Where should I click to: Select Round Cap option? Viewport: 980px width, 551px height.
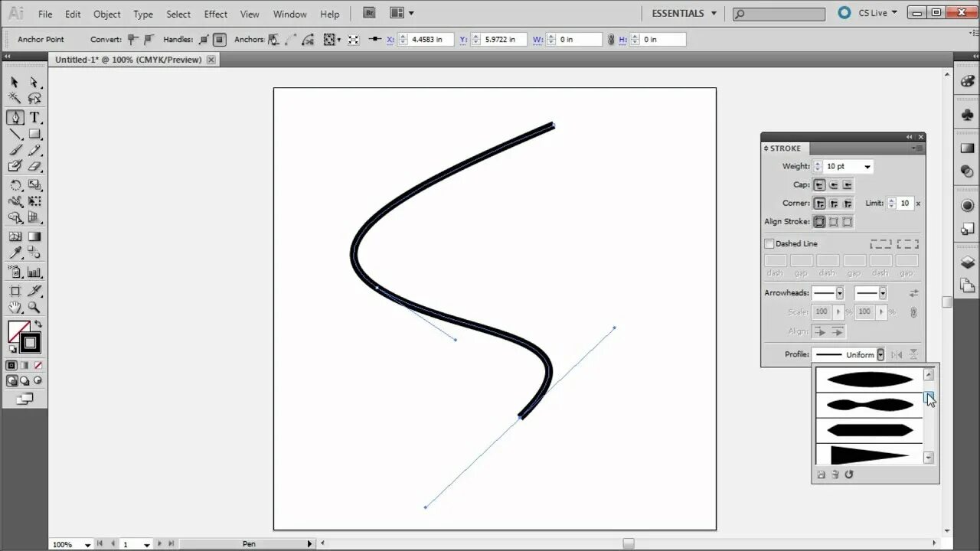pos(833,184)
